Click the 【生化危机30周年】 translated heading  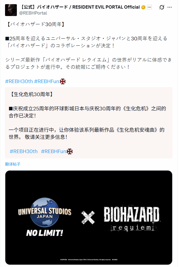click(31, 94)
